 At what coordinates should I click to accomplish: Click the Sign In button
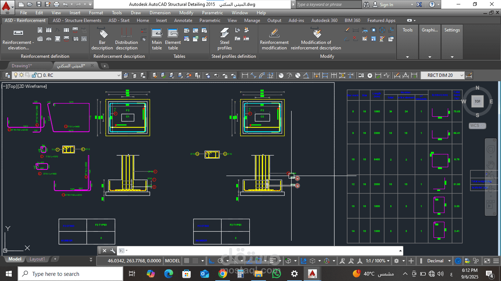pos(386,5)
